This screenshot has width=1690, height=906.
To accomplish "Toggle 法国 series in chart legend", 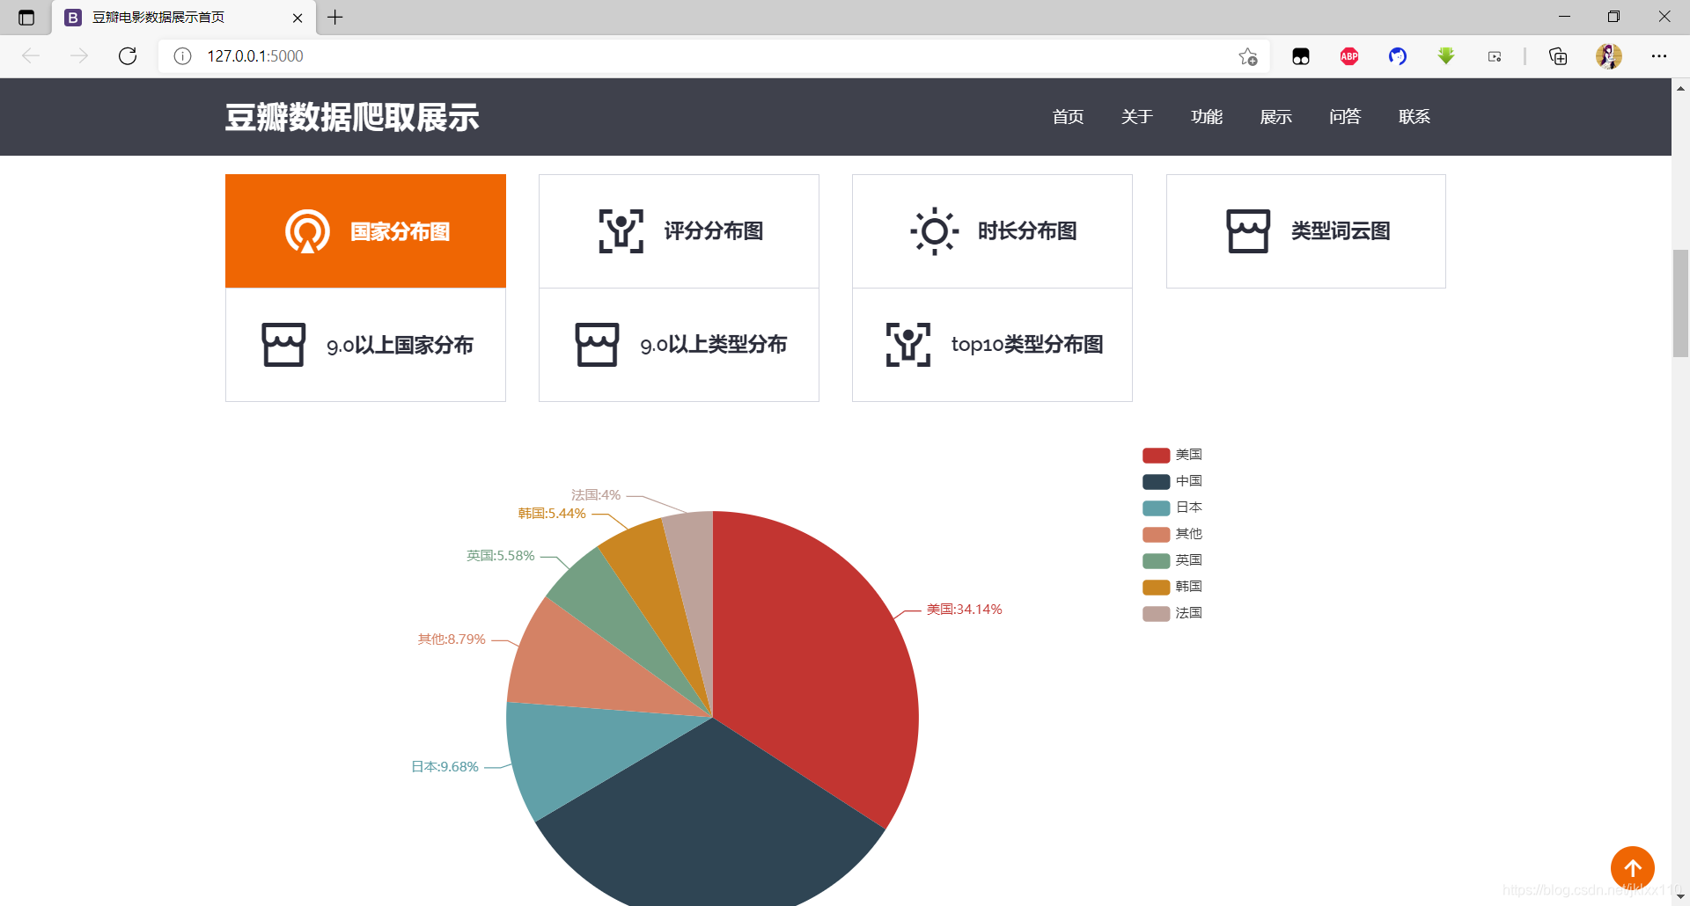I will [1172, 613].
